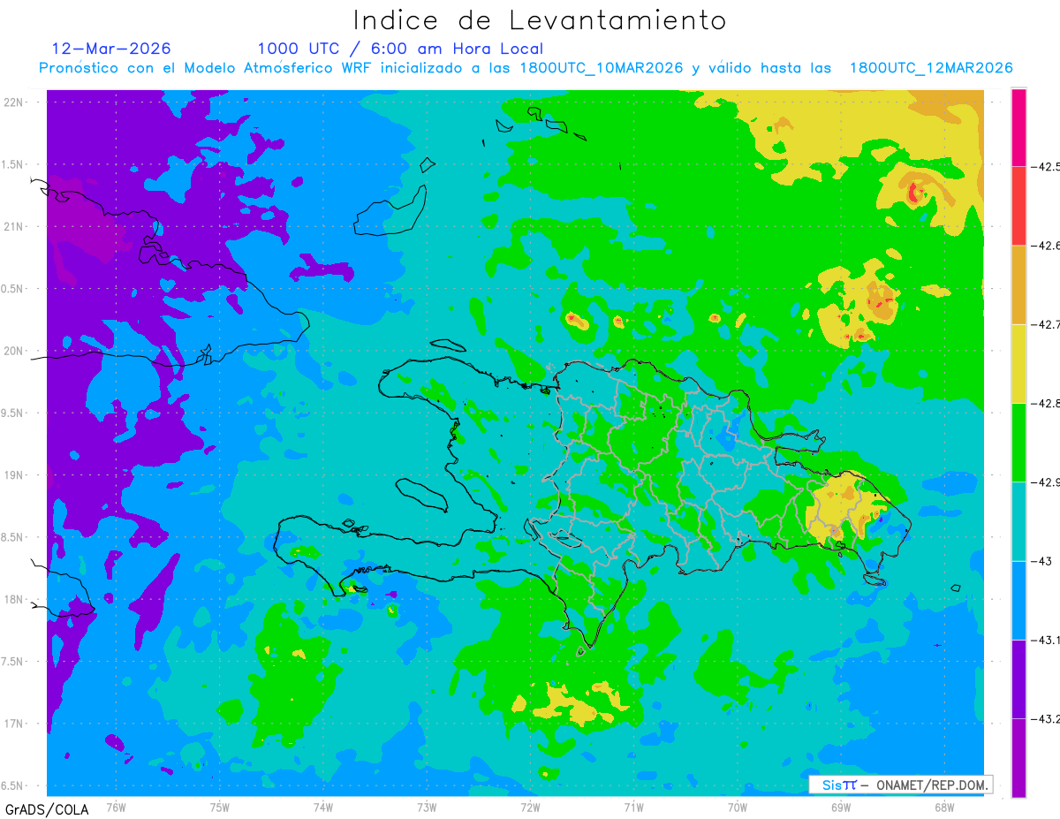Click the orange color bar segment below -42.6
The image size is (1060, 819).
click(1018, 284)
